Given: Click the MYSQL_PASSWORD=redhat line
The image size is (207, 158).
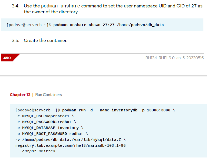Looking at the screenshot, I should pos(46,122).
